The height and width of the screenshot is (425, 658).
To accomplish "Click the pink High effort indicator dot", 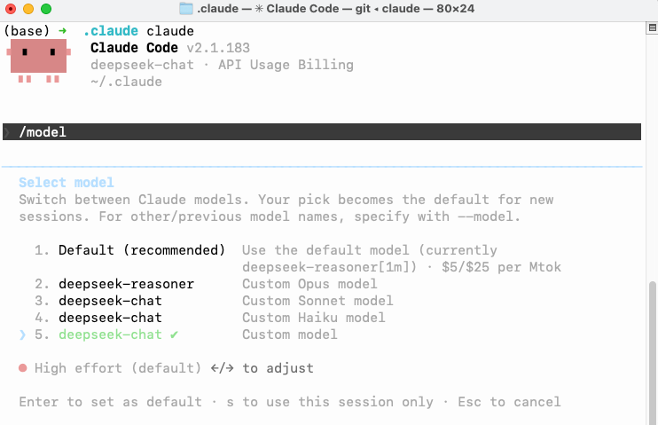I will pos(23,368).
